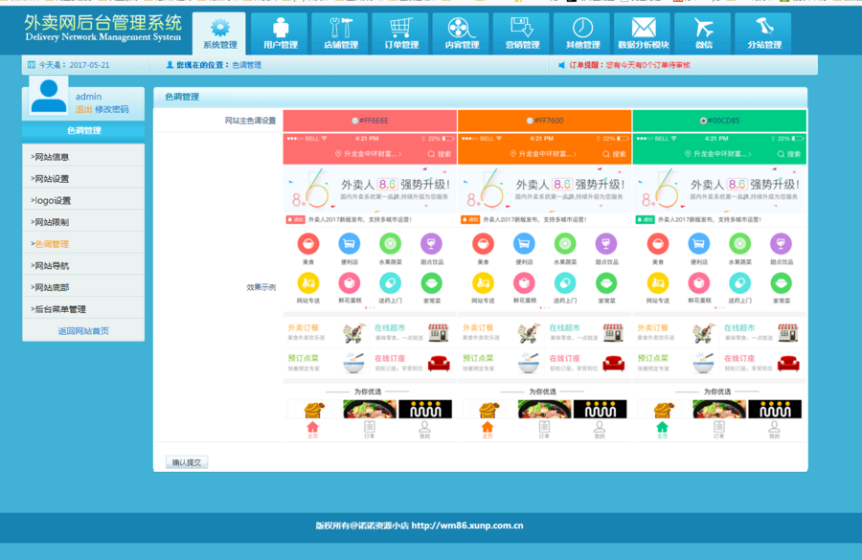
Task: Click the 色调管理 breadcrumb location text
Action: pyautogui.click(x=247, y=65)
